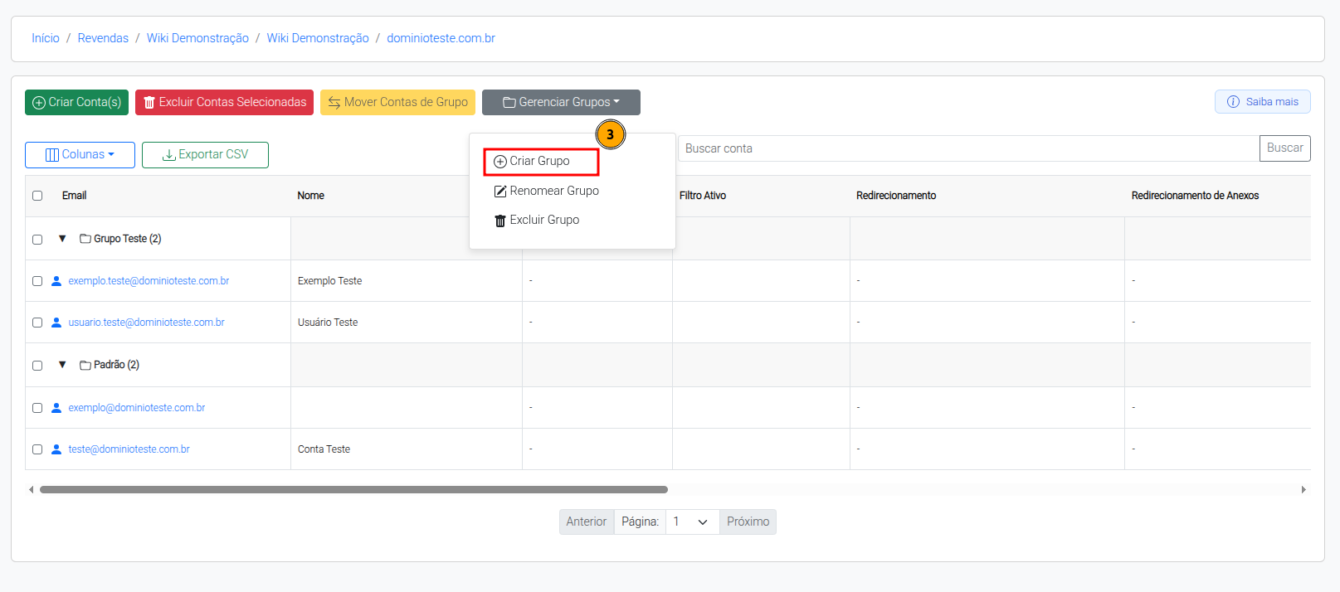Click the Exportar CSV button
Image resolution: width=1340 pixels, height=592 pixels.
(x=205, y=155)
